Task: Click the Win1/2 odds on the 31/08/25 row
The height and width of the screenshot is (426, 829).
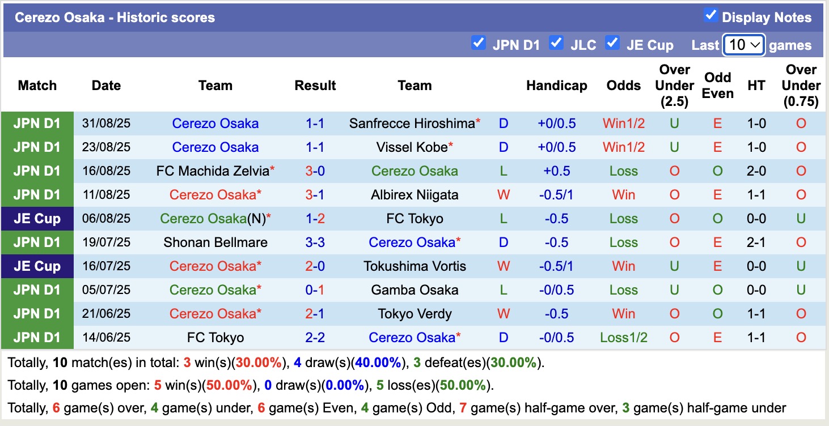Action: [623, 123]
